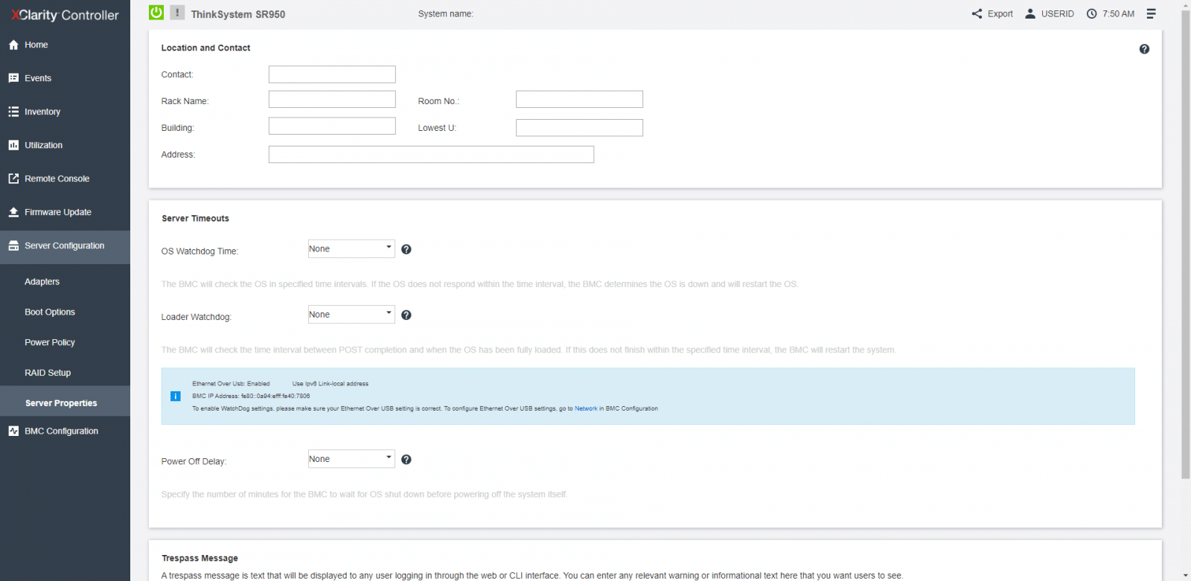Click the green power status icon
Viewport: 1191px width, 581px height.
156,13
